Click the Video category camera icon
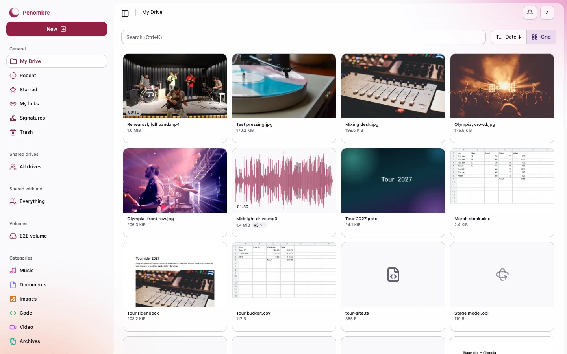Image resolution: width=567 pixels, height=354 pixels. click(x=13, y=327)
